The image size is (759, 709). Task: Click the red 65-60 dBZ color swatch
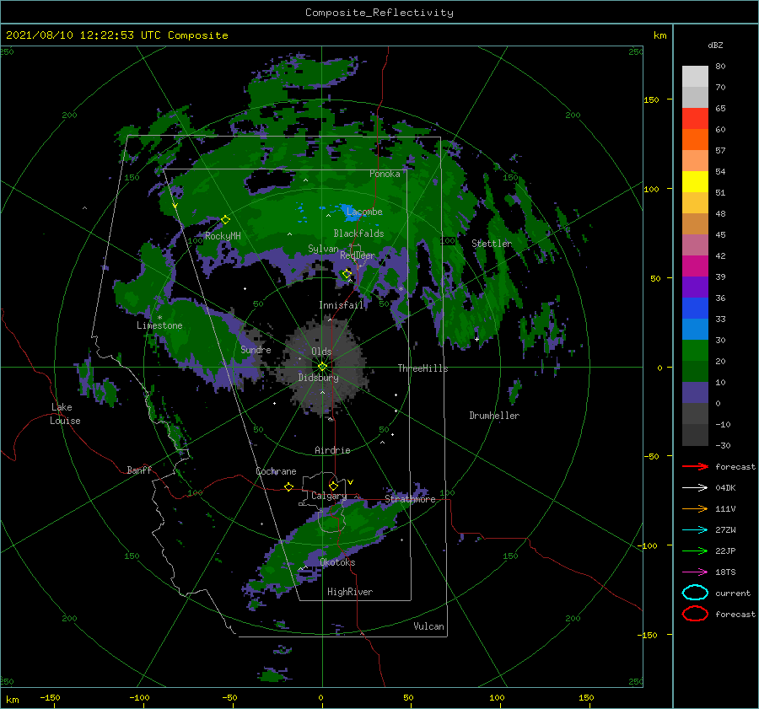pos(695,118)
